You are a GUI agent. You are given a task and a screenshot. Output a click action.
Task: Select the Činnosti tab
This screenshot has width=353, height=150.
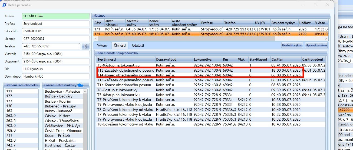pyautogui.click(x=119, y=45)
